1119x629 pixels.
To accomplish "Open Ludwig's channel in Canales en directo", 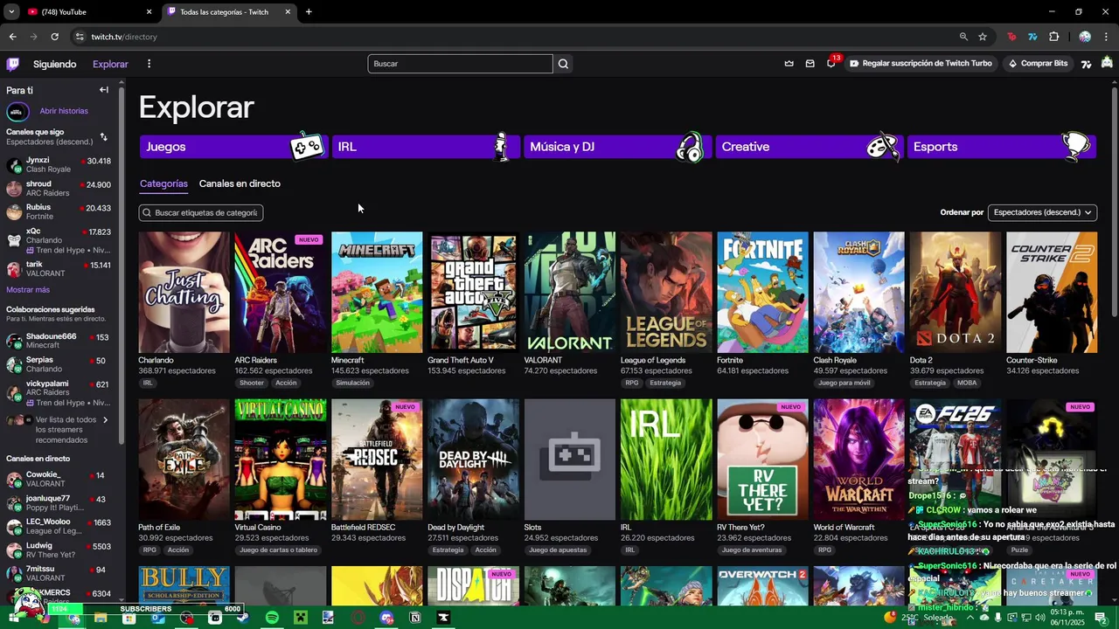I will point(59,550).
